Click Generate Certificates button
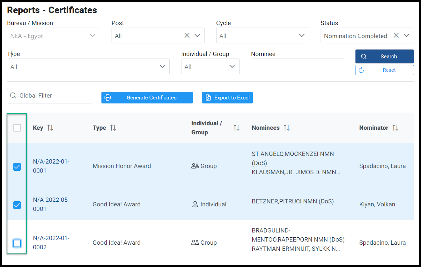Screen dimensions: 421x267 [147, 98]
